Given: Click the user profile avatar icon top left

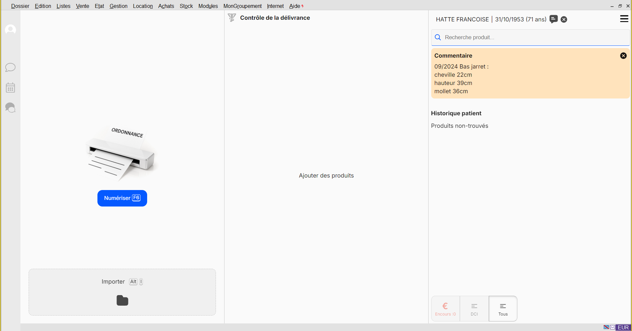Looking at the screenshot, I should tap(10, 30).
